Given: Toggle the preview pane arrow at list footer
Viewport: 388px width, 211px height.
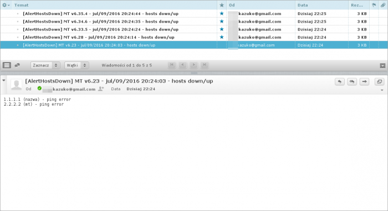Looking at the screenshot, I should point(382,66).
